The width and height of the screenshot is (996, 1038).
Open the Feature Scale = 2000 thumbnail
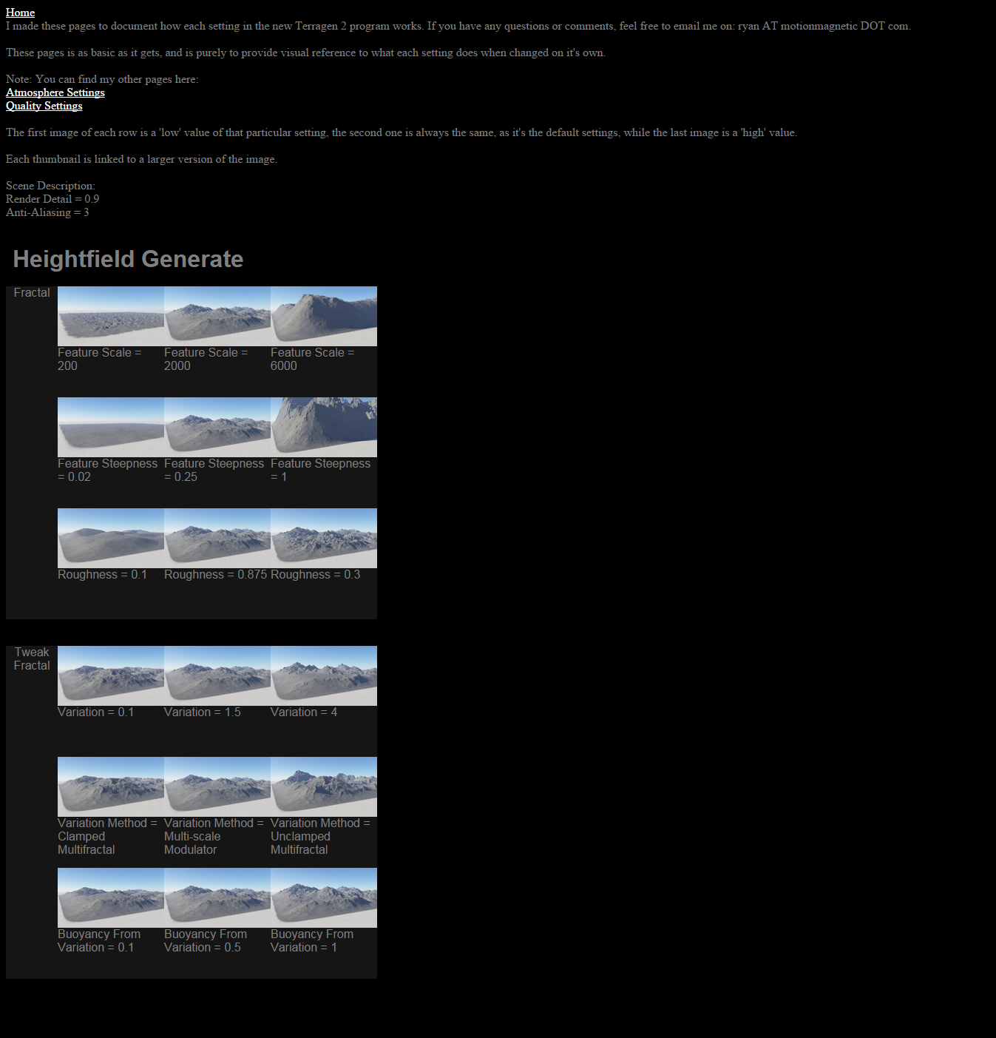coord(217,316)
